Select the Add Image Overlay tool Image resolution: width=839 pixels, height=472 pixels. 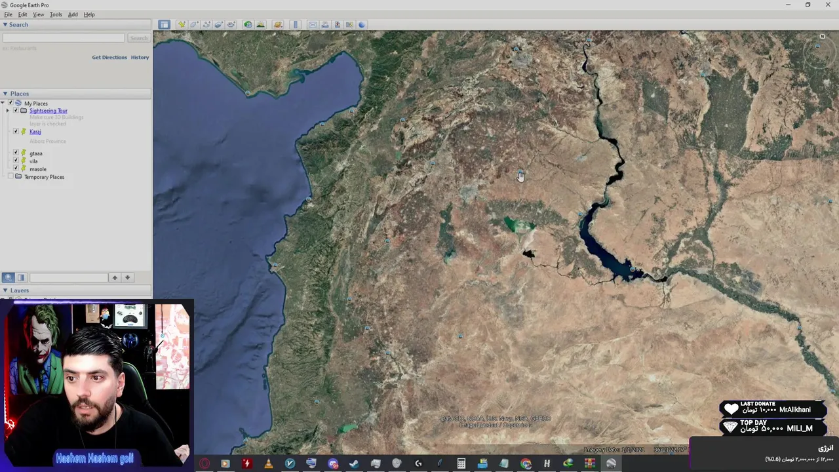point(219,25)
